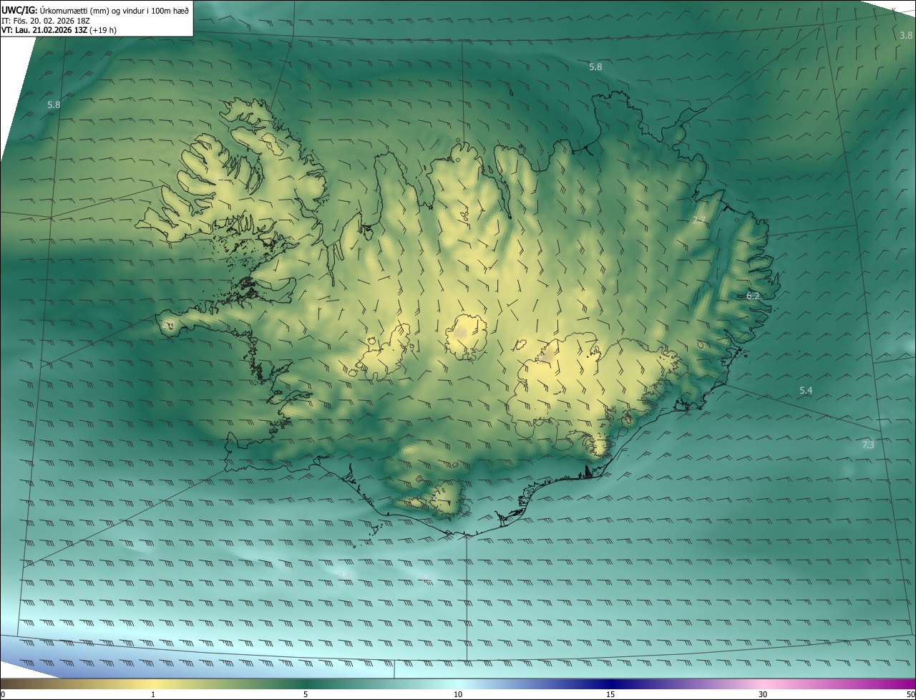Click the 3.8 value label over the sea
The height and width of the screenshot is (700, 916).
(x=906, y=35)
